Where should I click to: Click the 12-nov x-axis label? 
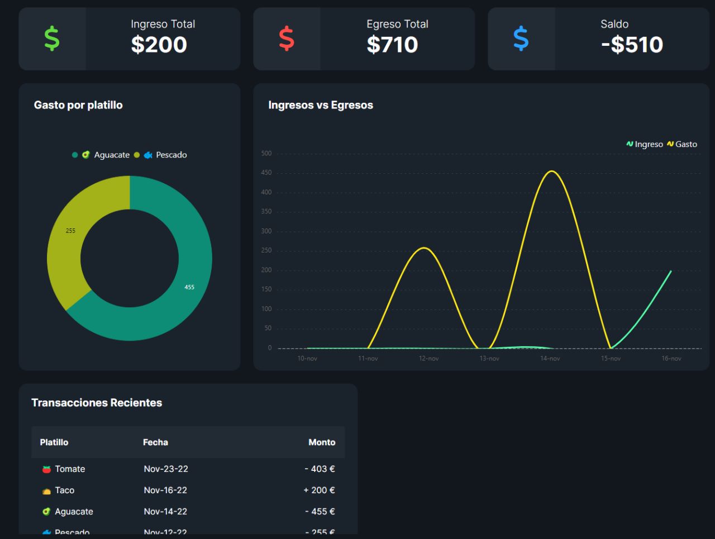(429, 359)
